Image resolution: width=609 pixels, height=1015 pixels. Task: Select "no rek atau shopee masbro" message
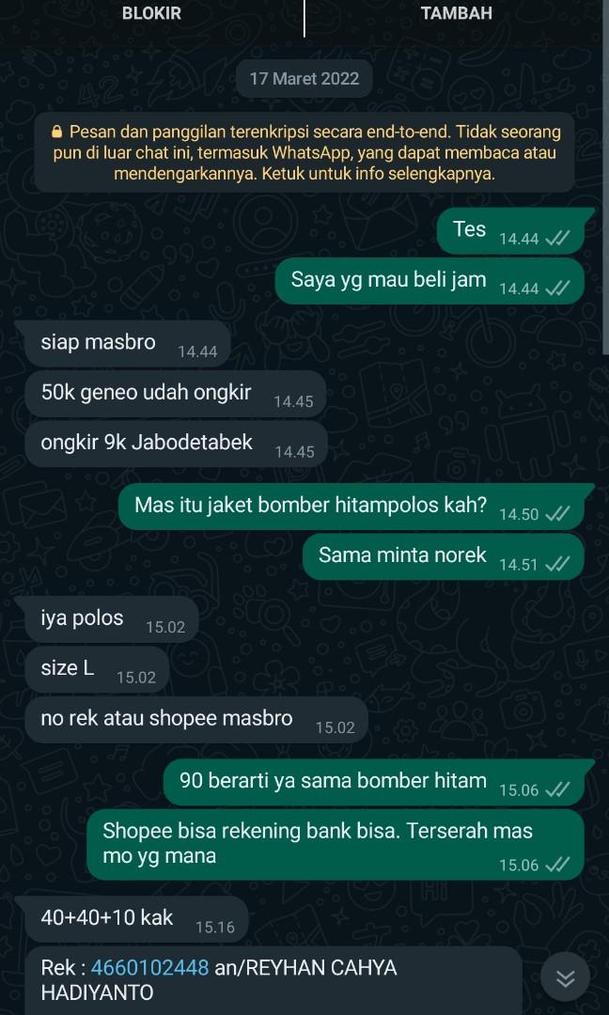click(x=196, y=720)
